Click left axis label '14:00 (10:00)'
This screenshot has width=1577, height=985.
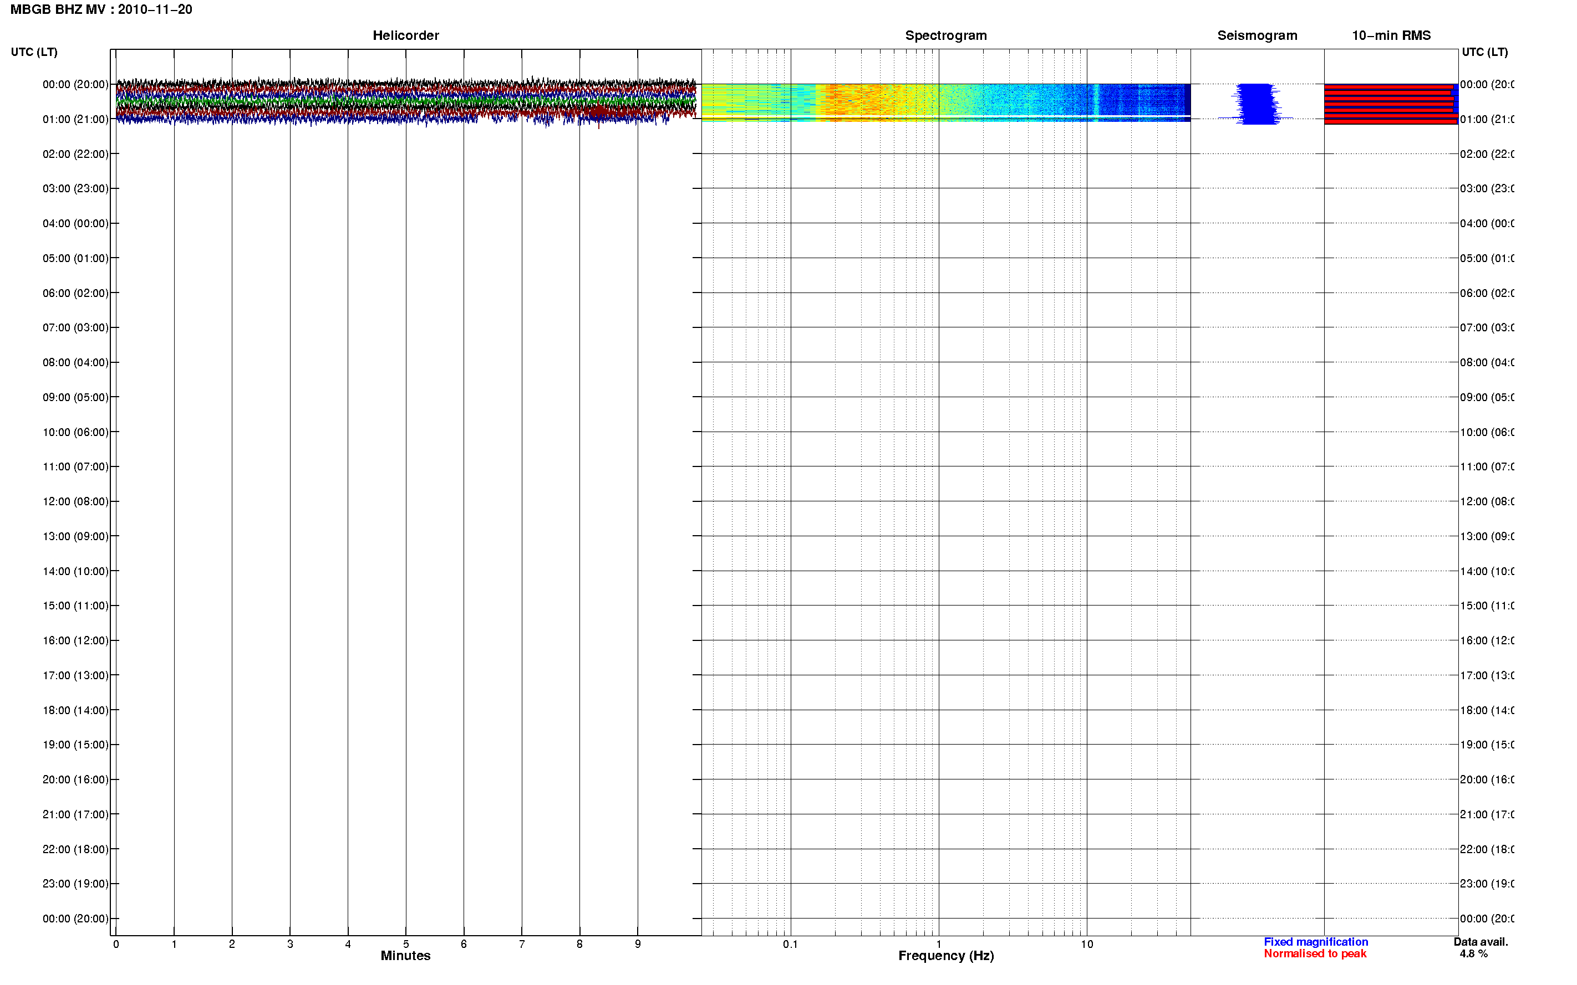[x=75, y=571]
